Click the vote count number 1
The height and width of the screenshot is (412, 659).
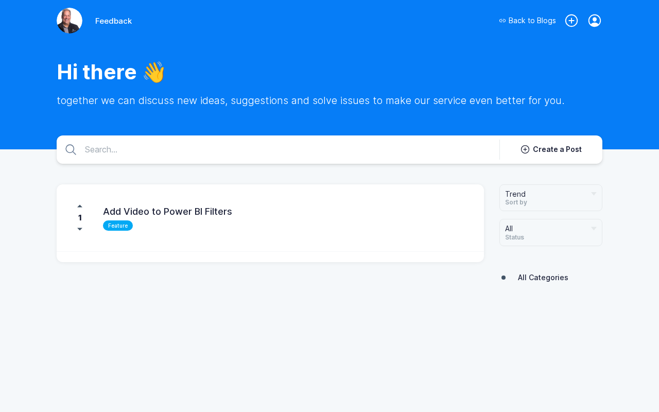(80, 218)
